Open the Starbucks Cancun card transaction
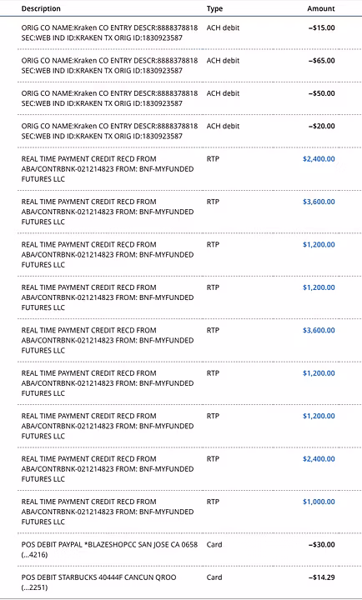The height and width of the screenshot is (600, 362). point(181,582)
